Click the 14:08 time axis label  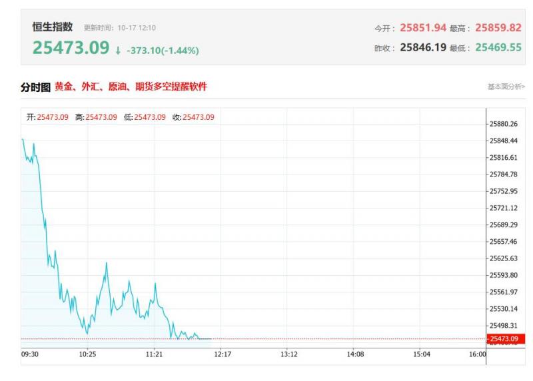(x=354, y=354)
